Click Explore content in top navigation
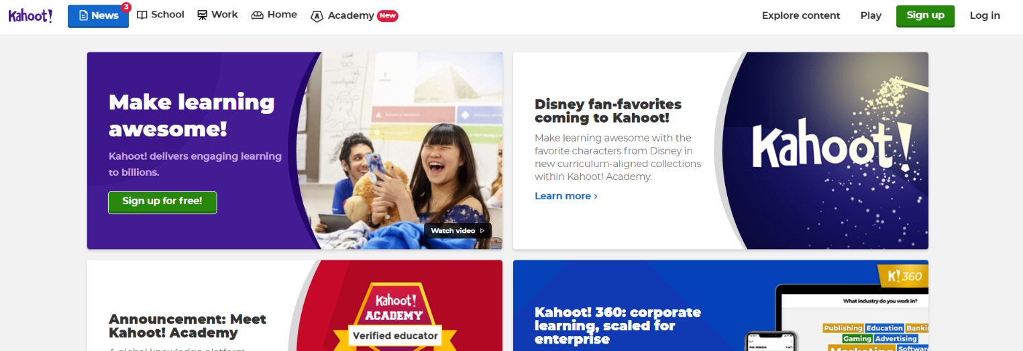 801,15
